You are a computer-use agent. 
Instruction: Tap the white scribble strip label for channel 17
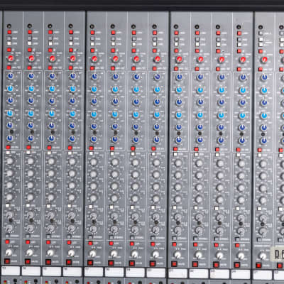click(94, 272)
